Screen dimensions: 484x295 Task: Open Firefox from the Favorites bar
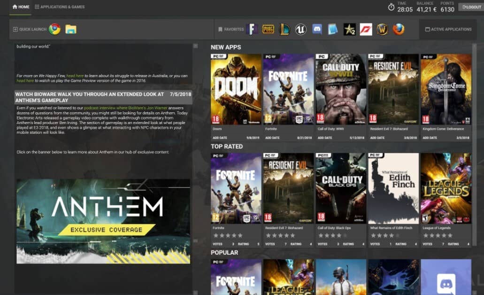click(399, 29)
